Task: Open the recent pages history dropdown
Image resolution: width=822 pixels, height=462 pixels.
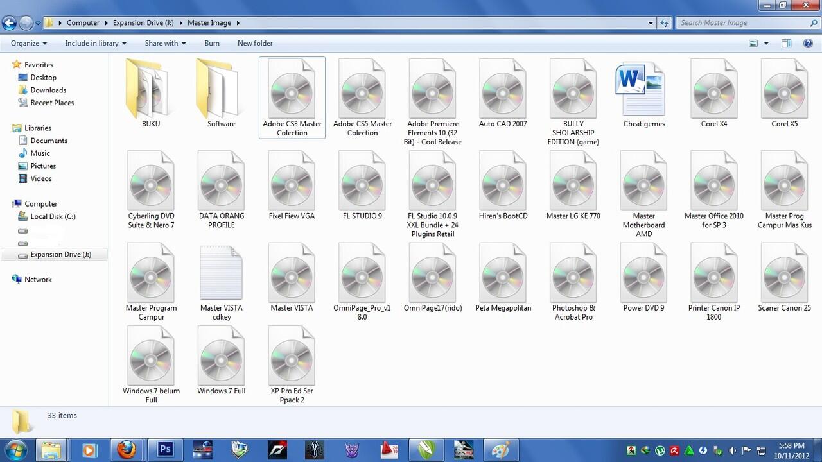Action: coord(38,23)
